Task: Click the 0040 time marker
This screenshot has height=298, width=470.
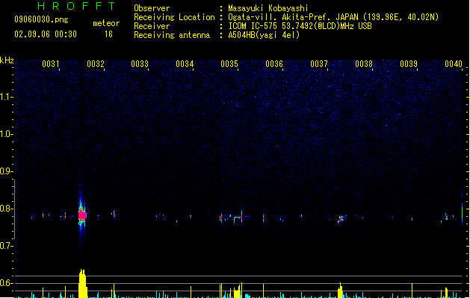Action: 454,64
